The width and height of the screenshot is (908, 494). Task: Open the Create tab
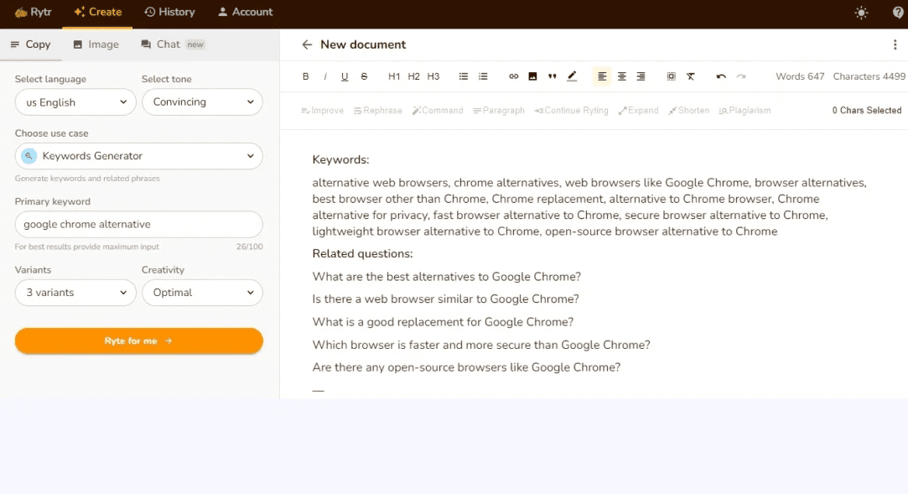point(97,13)
